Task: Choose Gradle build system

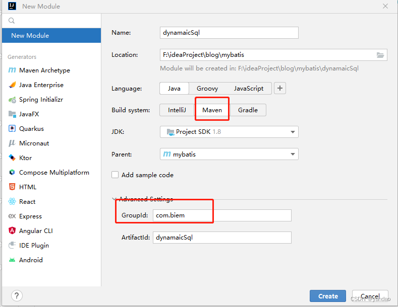Action: tap(248, 110)
